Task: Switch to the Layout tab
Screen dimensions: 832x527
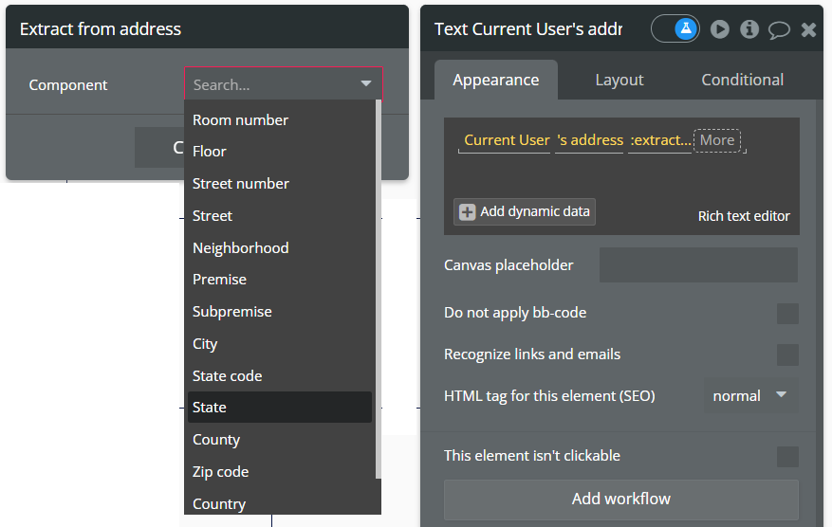Action: [x=619, y=80]
